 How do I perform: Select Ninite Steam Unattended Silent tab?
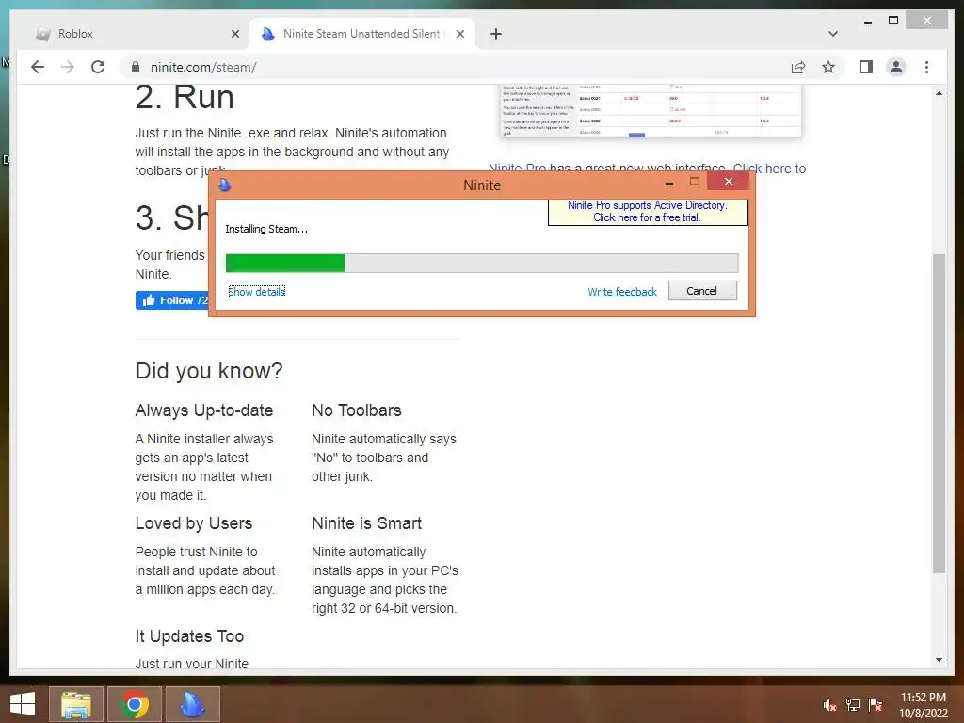361,35
